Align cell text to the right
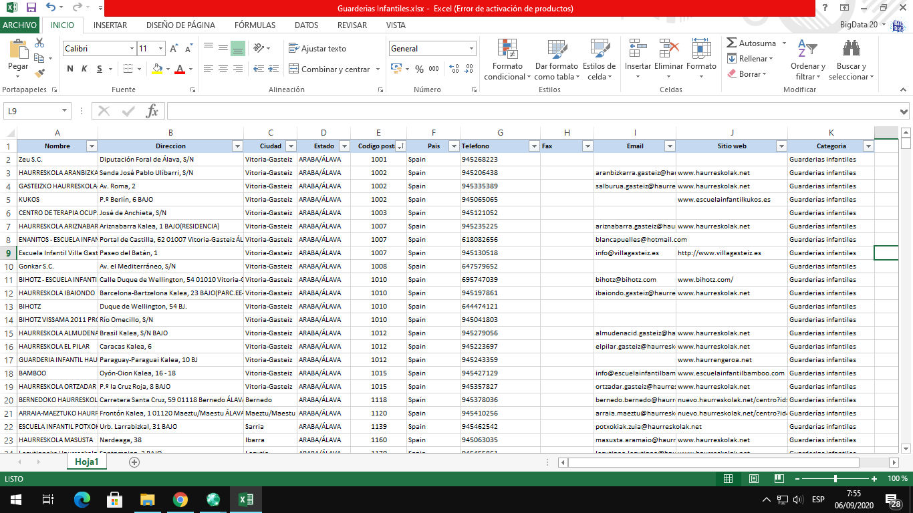 [x=237, y=69]
